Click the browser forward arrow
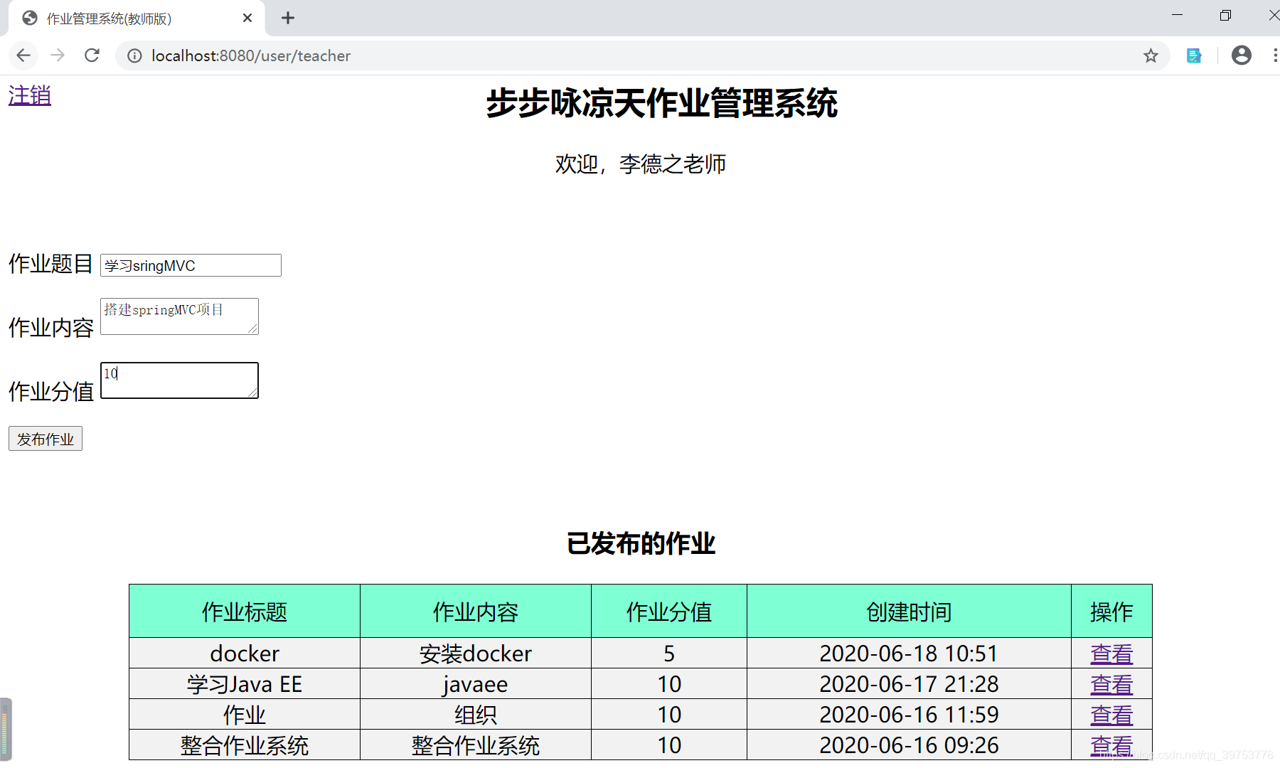Screen dimensions: 1280x768 coord(58,55)
